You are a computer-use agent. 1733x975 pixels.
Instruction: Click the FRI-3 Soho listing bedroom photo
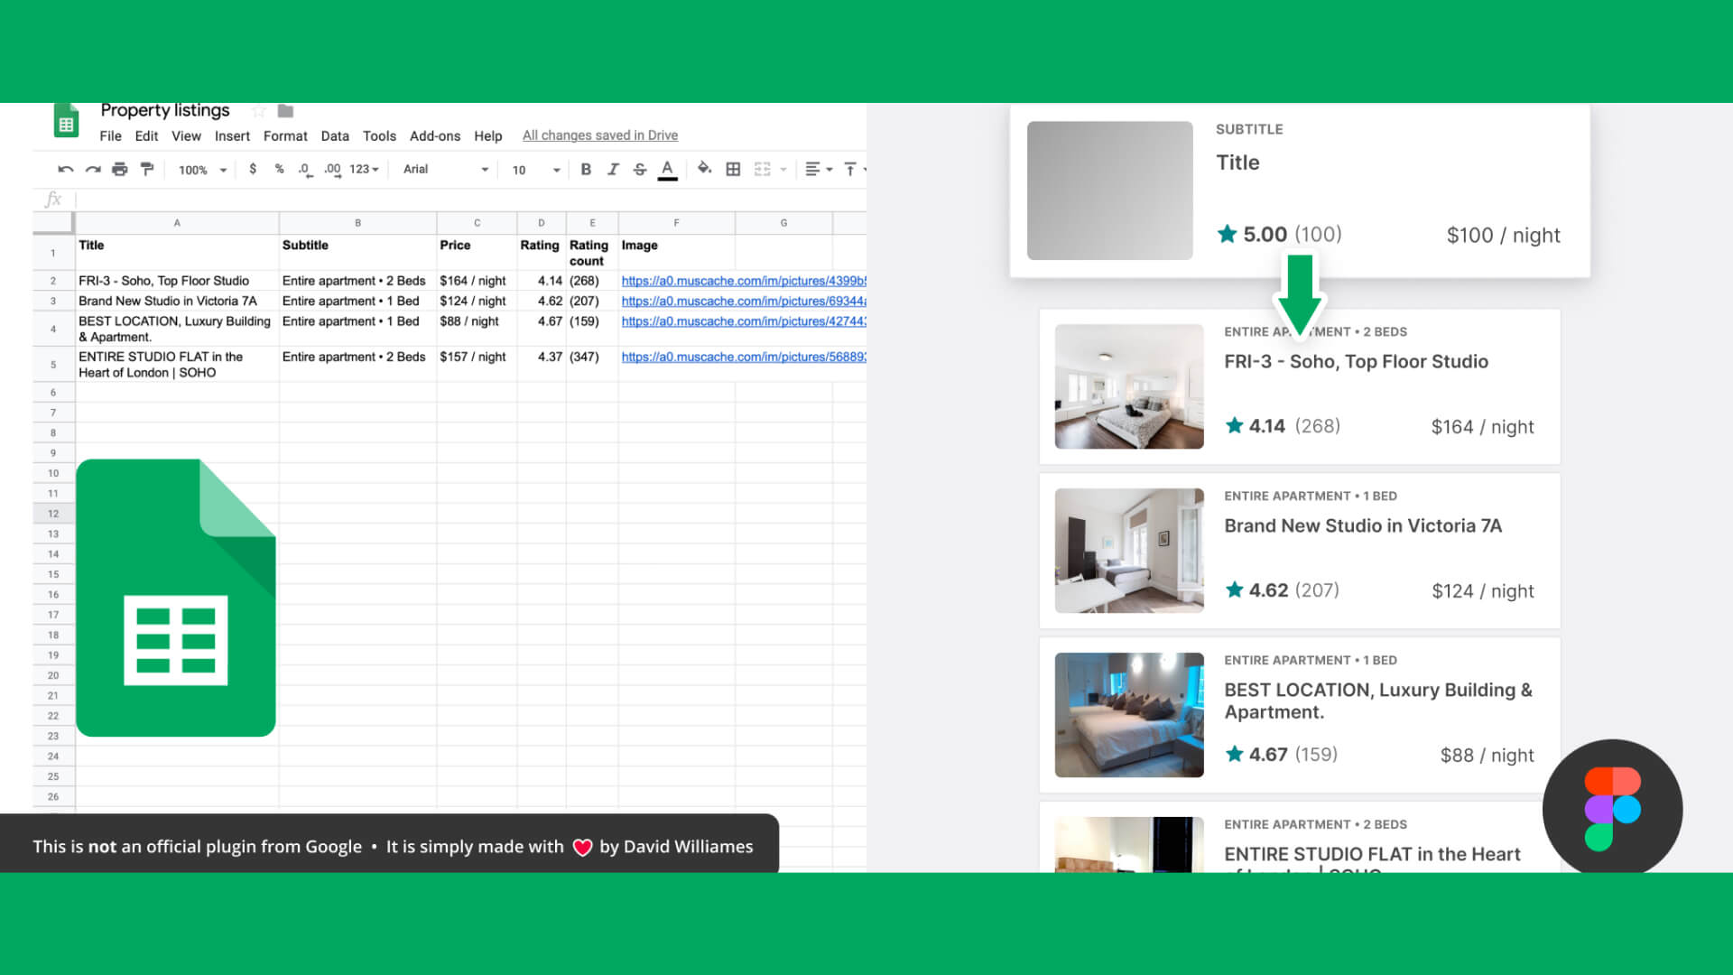[x=1129, y=386]
